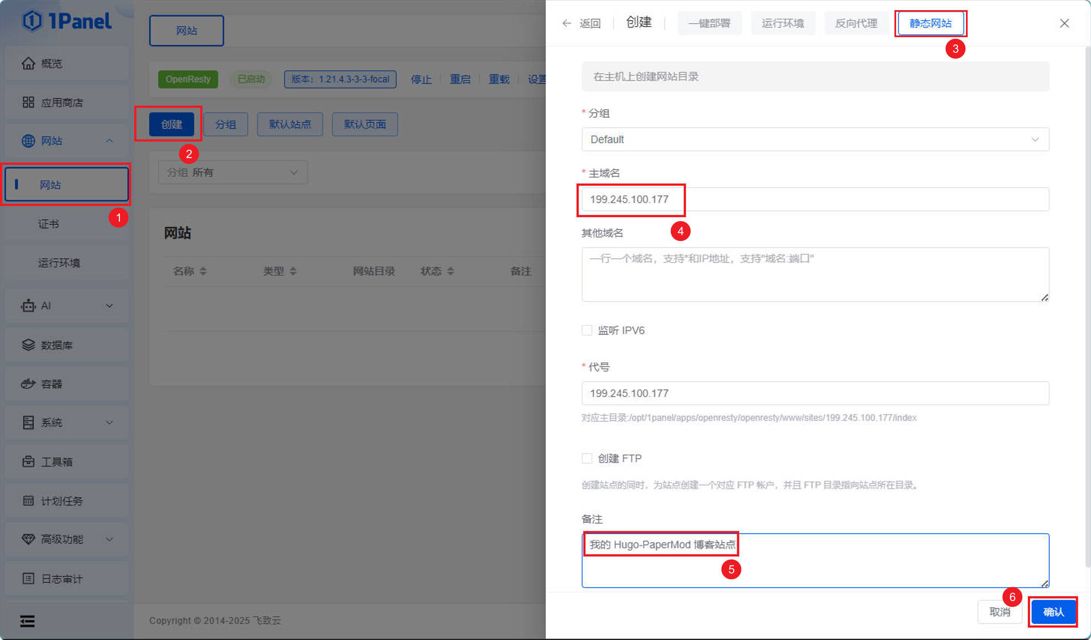Click the back arrow 返回 icon

tap(567, 23)
